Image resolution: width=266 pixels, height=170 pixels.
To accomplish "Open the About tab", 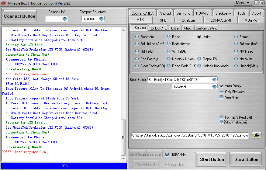I will point(256,13).
